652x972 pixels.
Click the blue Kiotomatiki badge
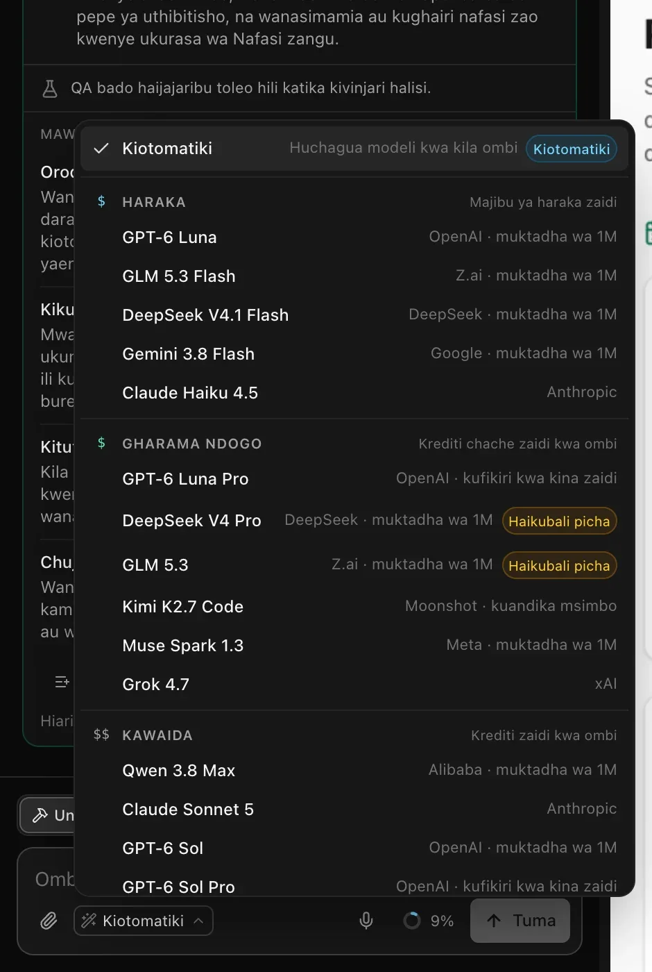pyautogui.click(x=572, y=149)
